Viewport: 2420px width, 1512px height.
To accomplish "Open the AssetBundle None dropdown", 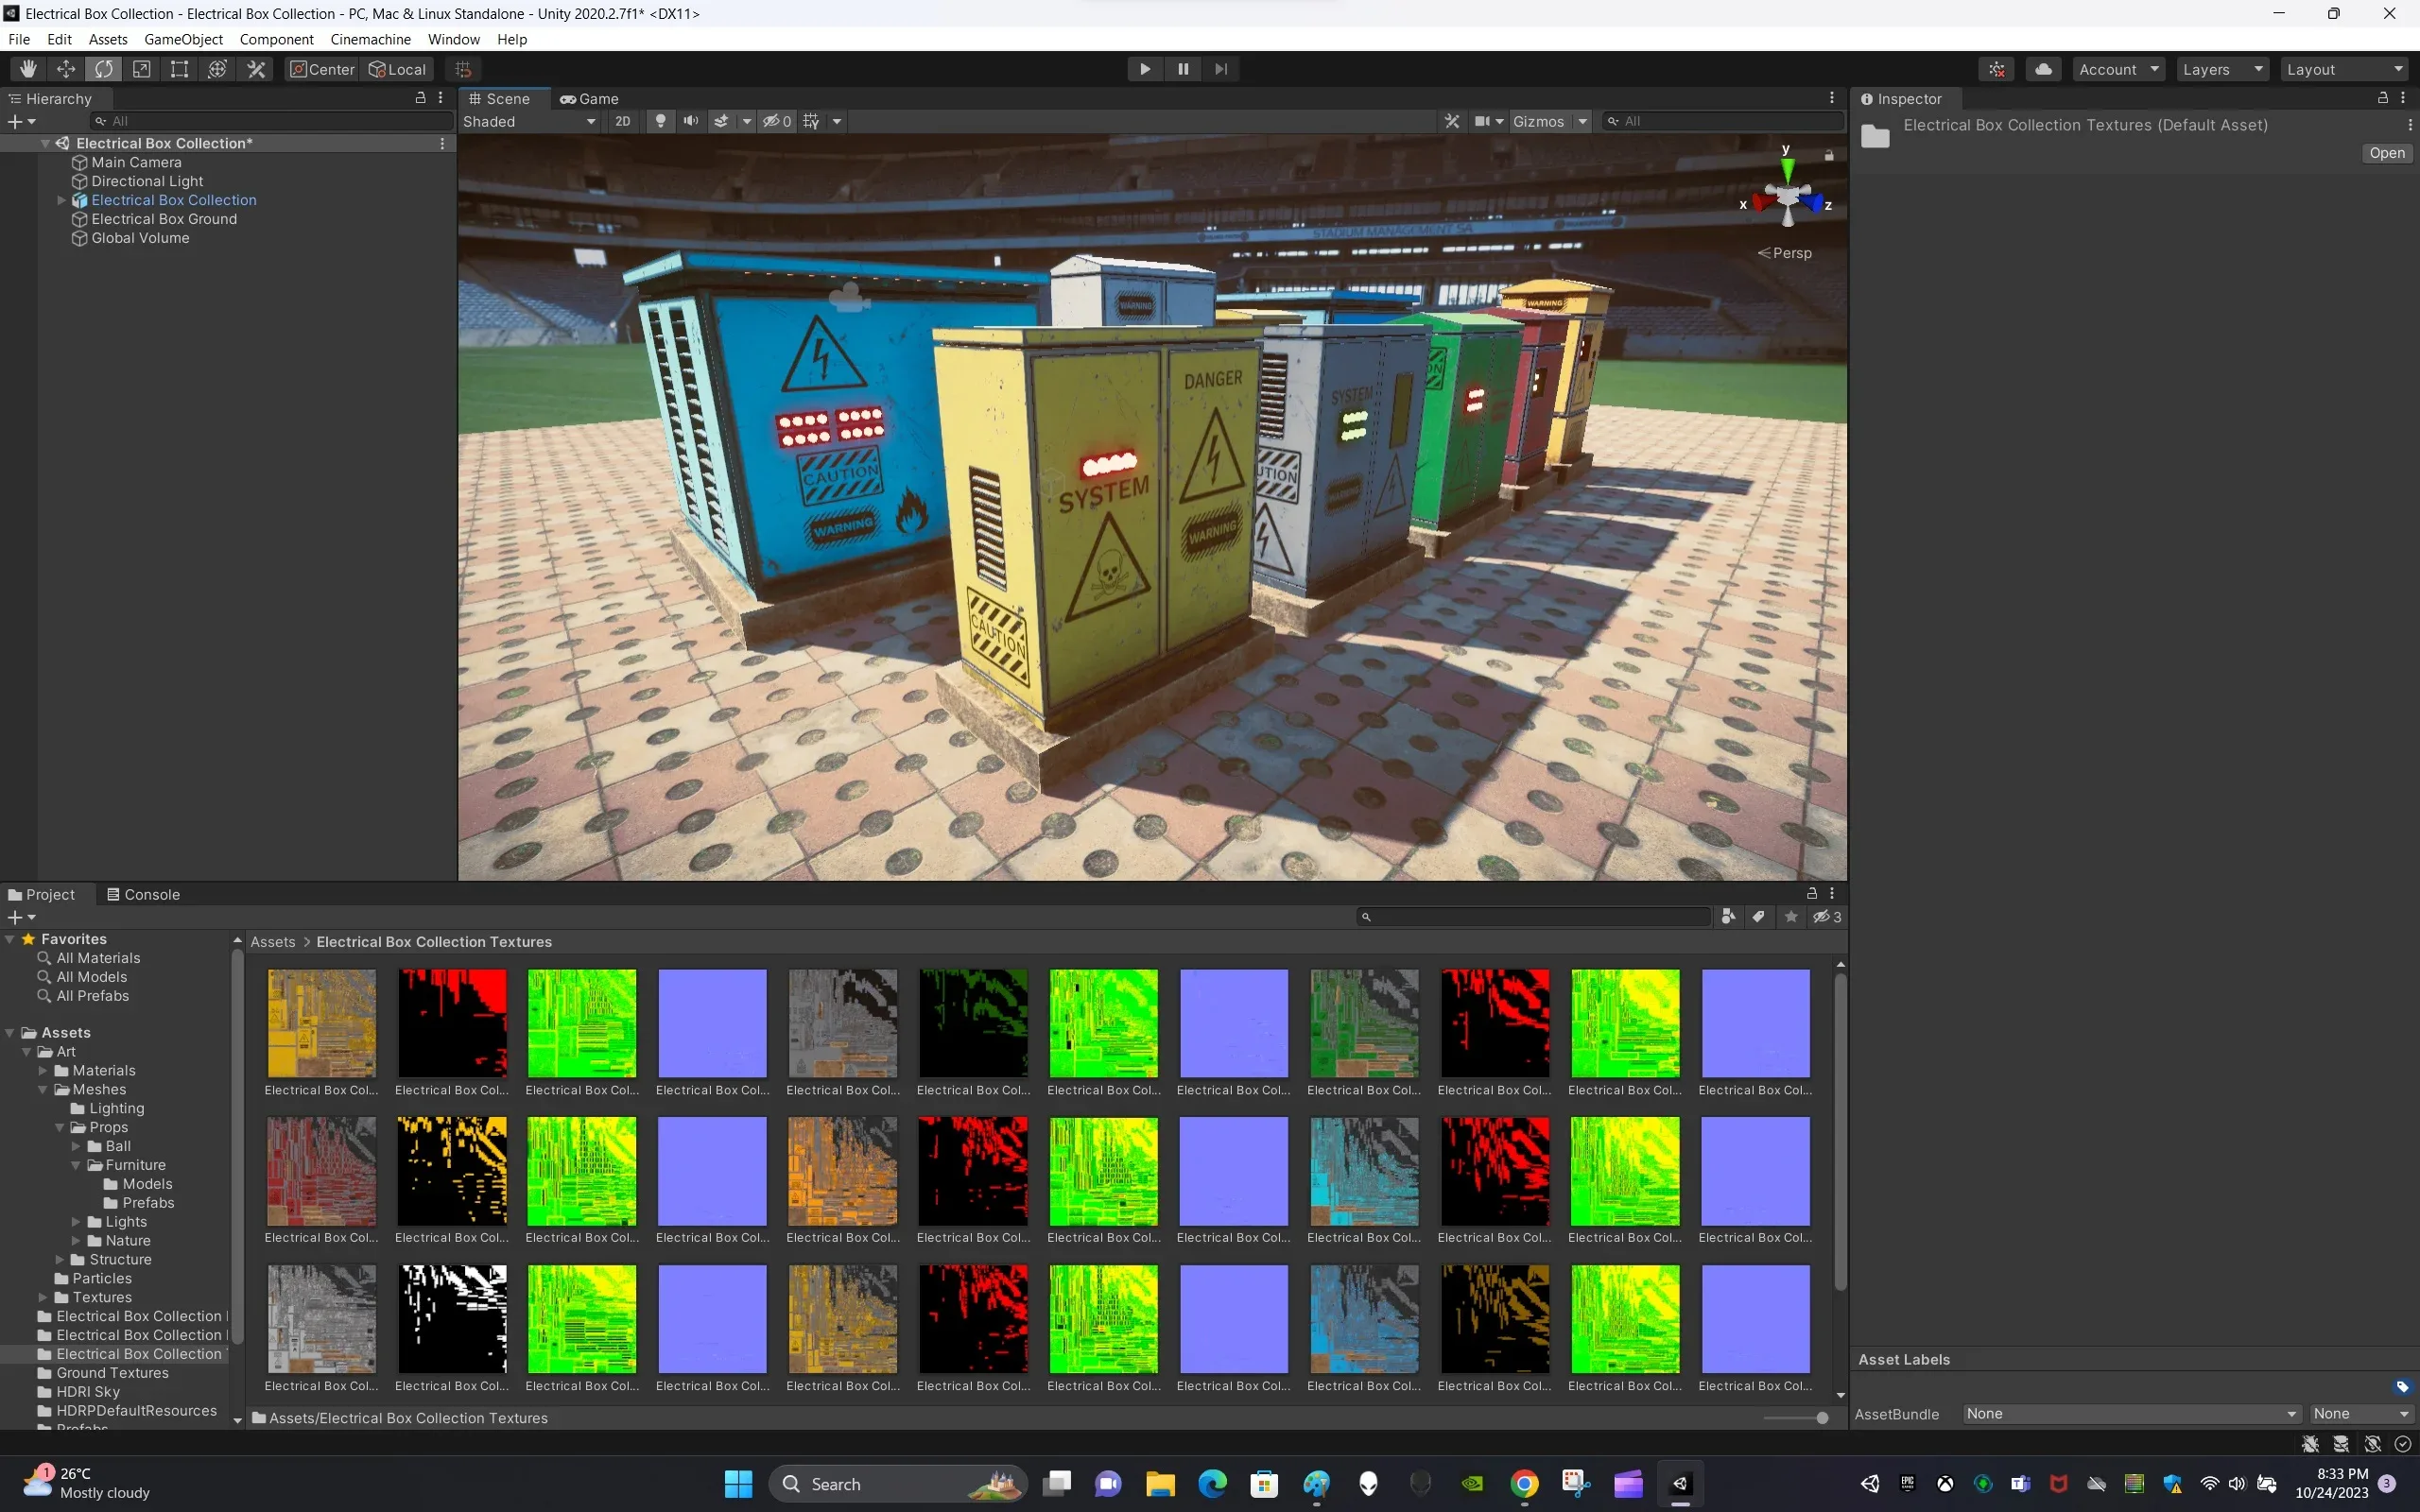I will click(2131, 1414).
